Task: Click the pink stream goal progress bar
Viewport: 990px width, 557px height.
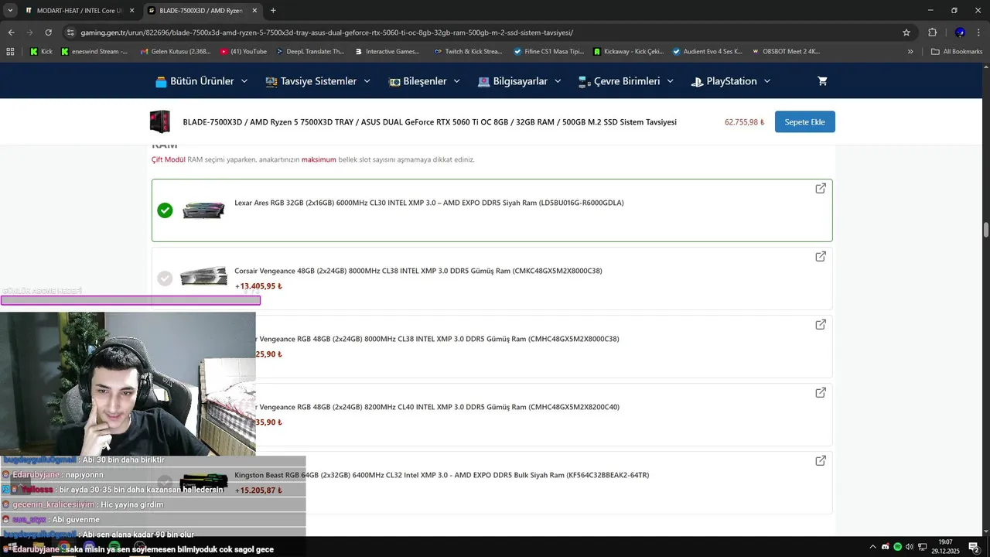Action: [x=131, y=300]
